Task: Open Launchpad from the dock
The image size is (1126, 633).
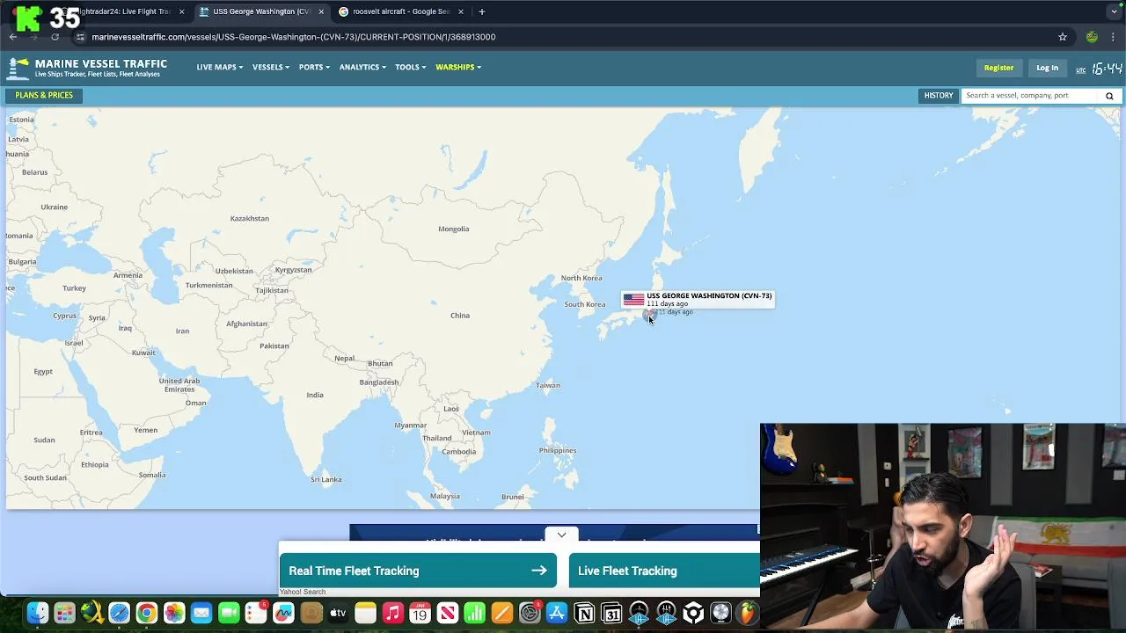Action: [64, 613]
